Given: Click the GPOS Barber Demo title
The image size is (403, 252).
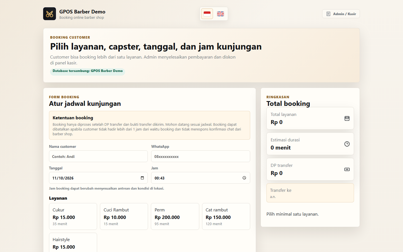Looking at the screenshot, I should (82, 11).
